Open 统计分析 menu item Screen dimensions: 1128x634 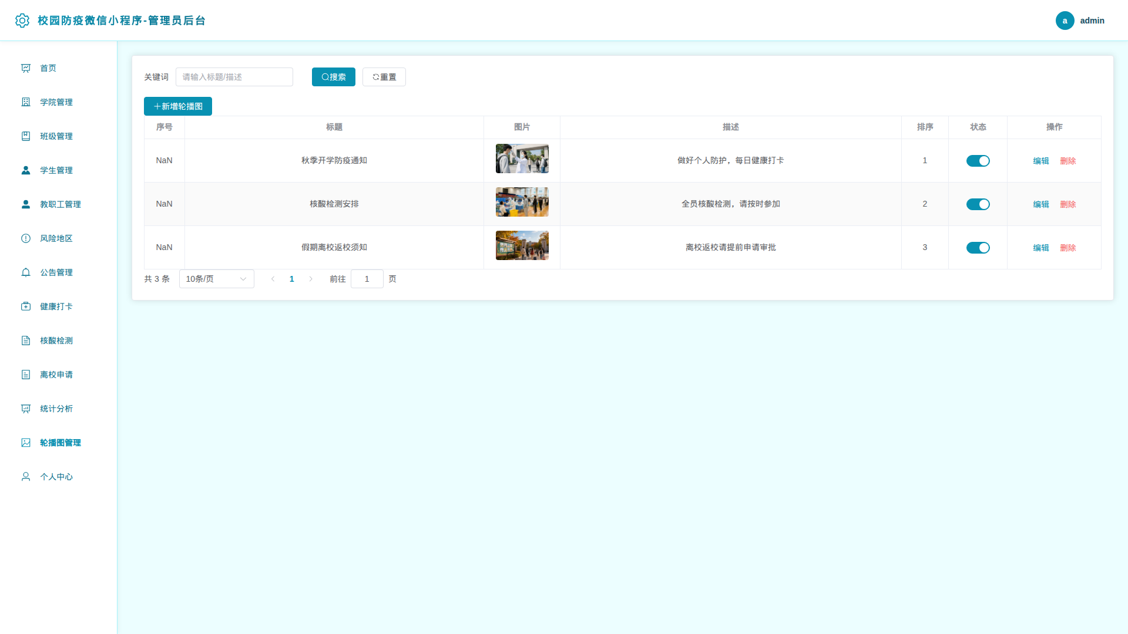[x=59, y=409]
